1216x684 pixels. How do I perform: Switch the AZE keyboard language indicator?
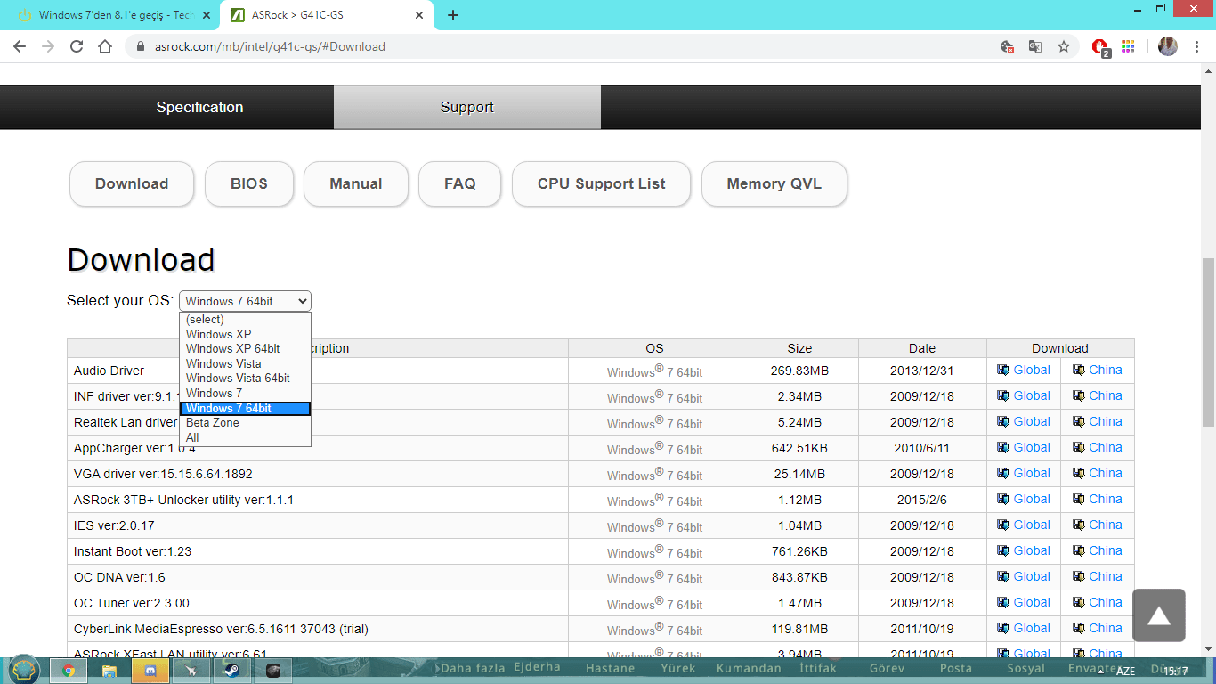point(1125,672)
